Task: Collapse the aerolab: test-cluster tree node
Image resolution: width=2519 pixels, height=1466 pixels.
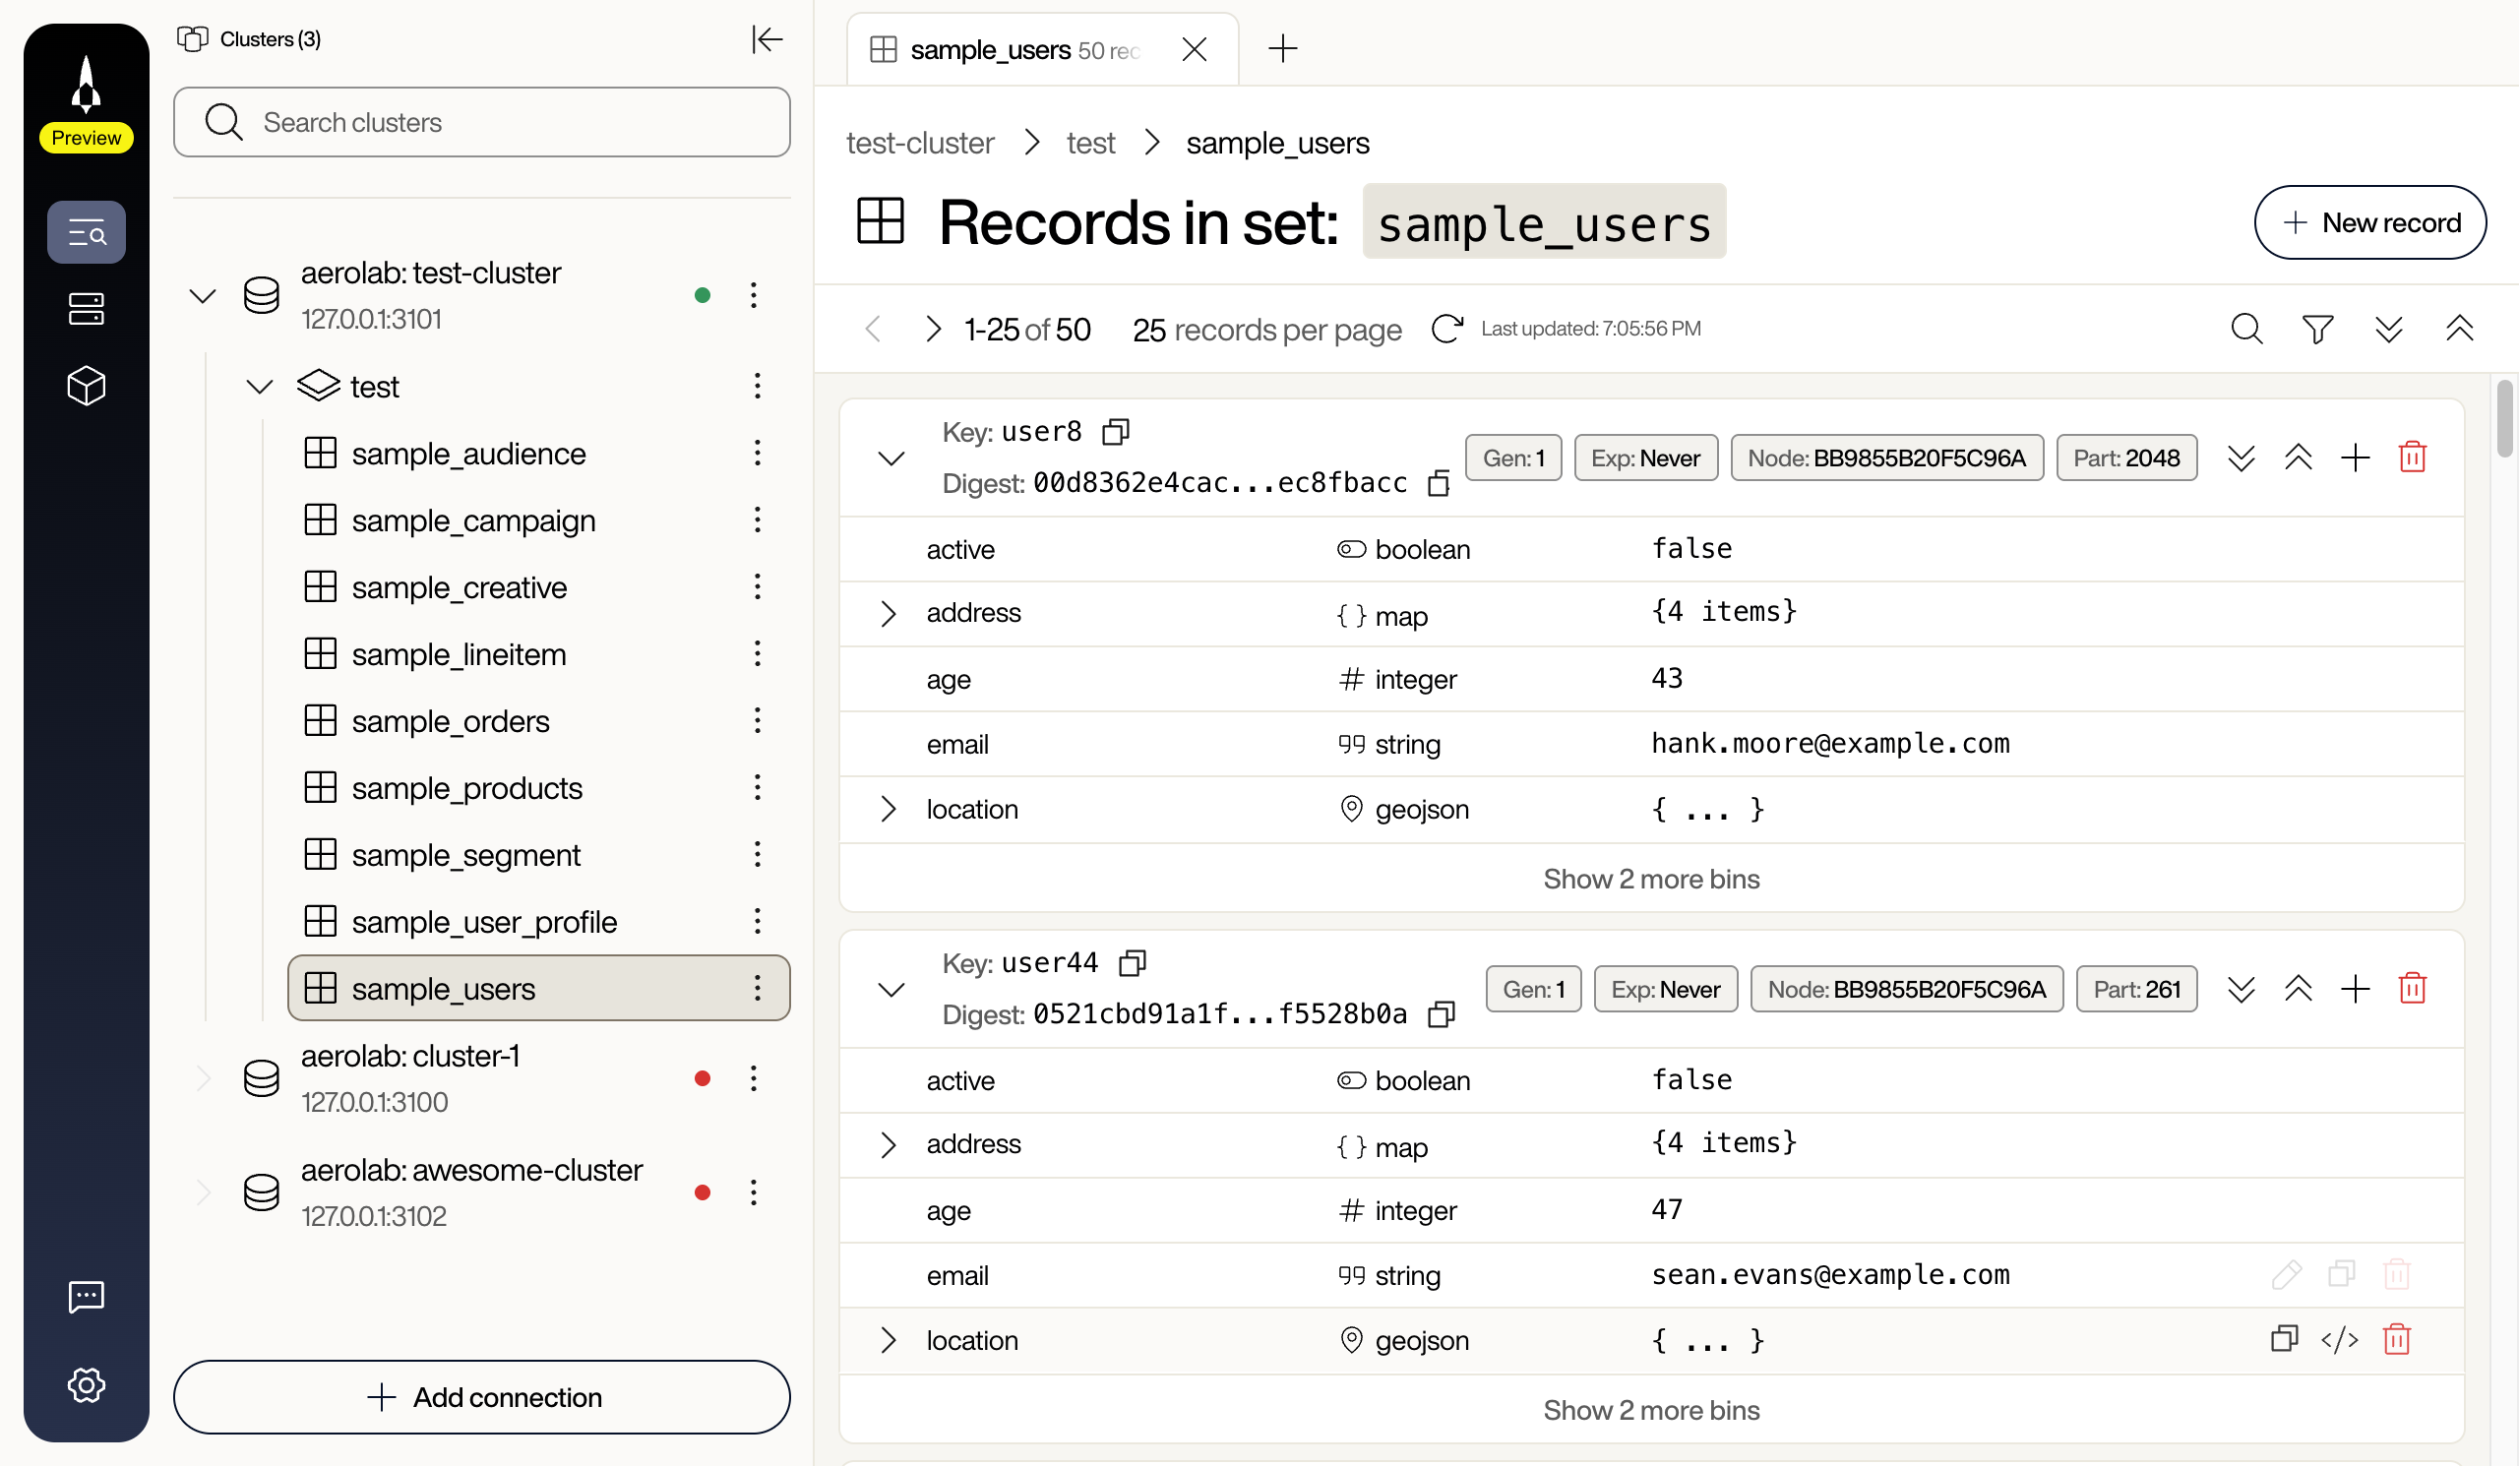Action: pos(203,296)
